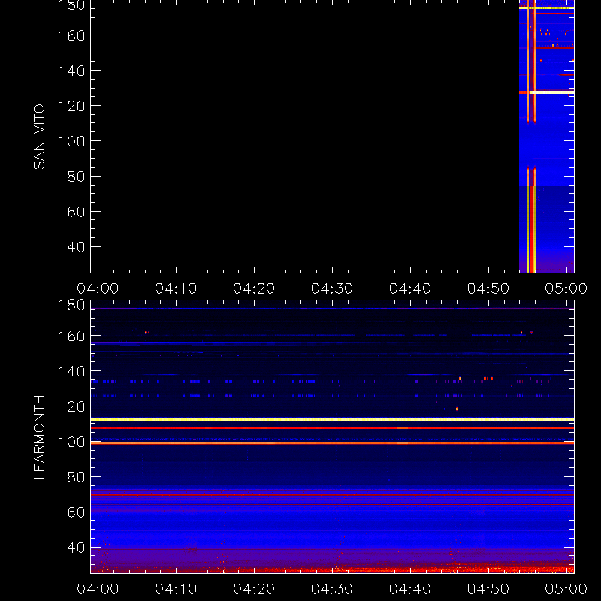Screen dimensions: 601x601
Task: Pick the 80 tick label on LEARMONTH axis
Action: 76,477
